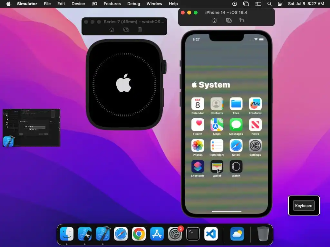Screen dimensions: 330x247
Task: Open Spotlight search in menu bar
Action: pyautogui.click(x=269, y=4)
